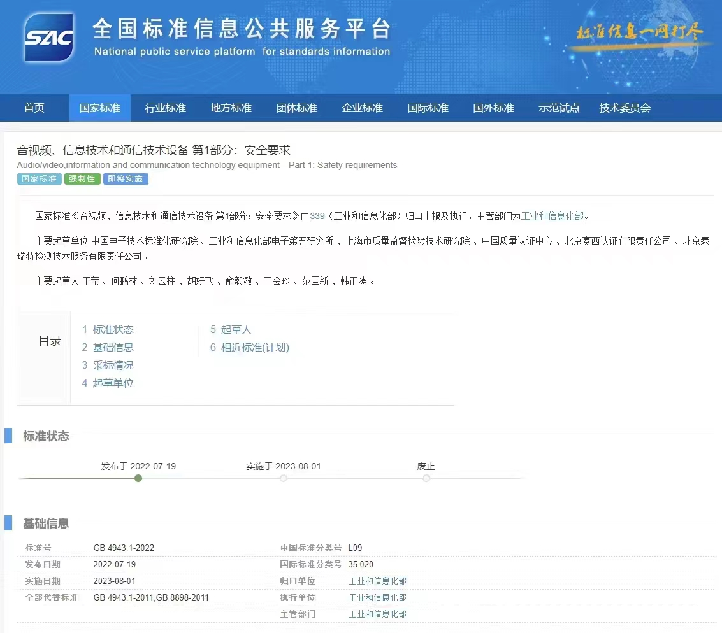Open 工业和信息化部 link for 归口单位
Screen dimensions: 722x633
tap(377, 581)
